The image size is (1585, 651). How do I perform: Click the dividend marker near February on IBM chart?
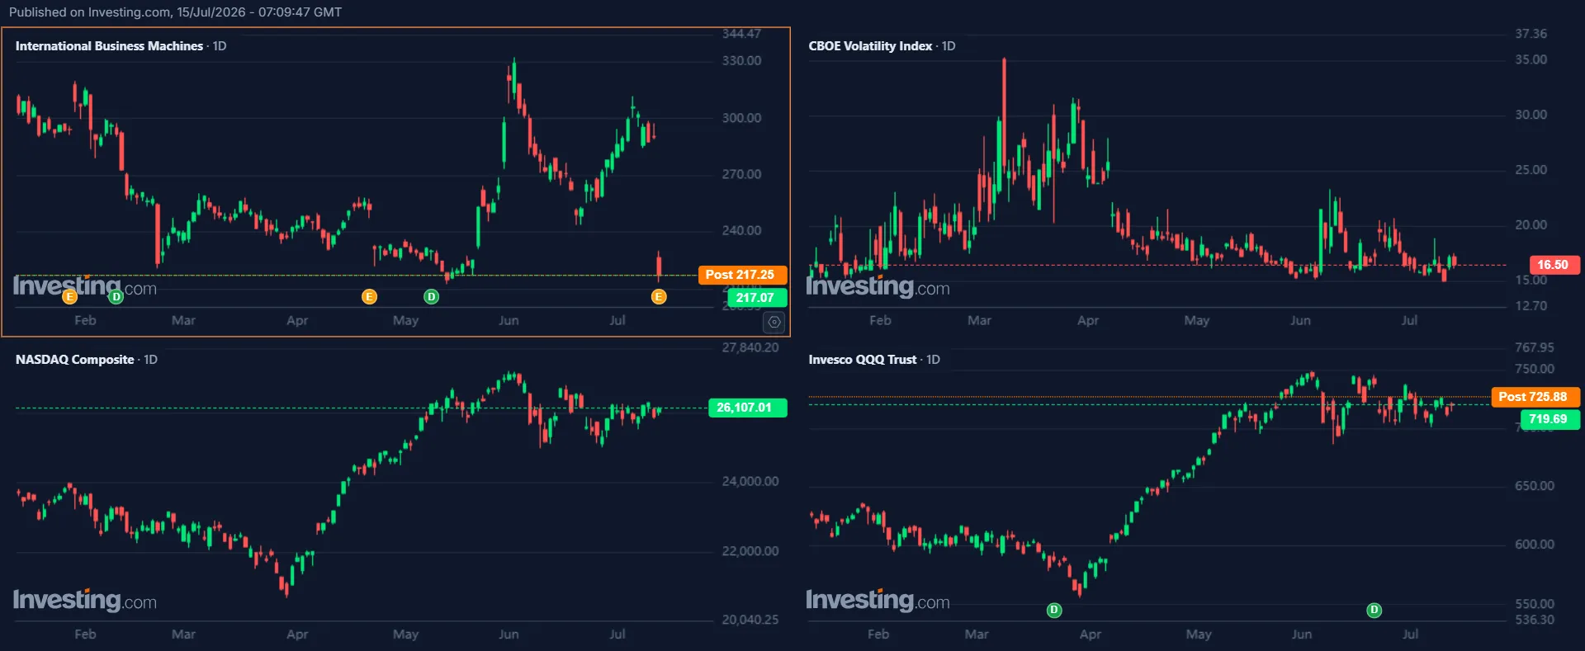(116, 296)
